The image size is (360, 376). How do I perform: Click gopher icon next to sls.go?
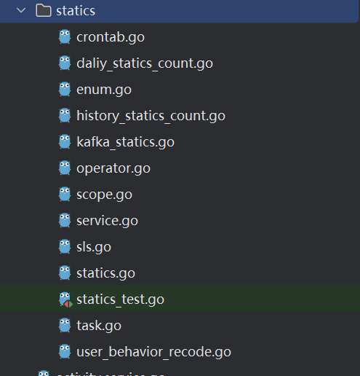[65, 246]
